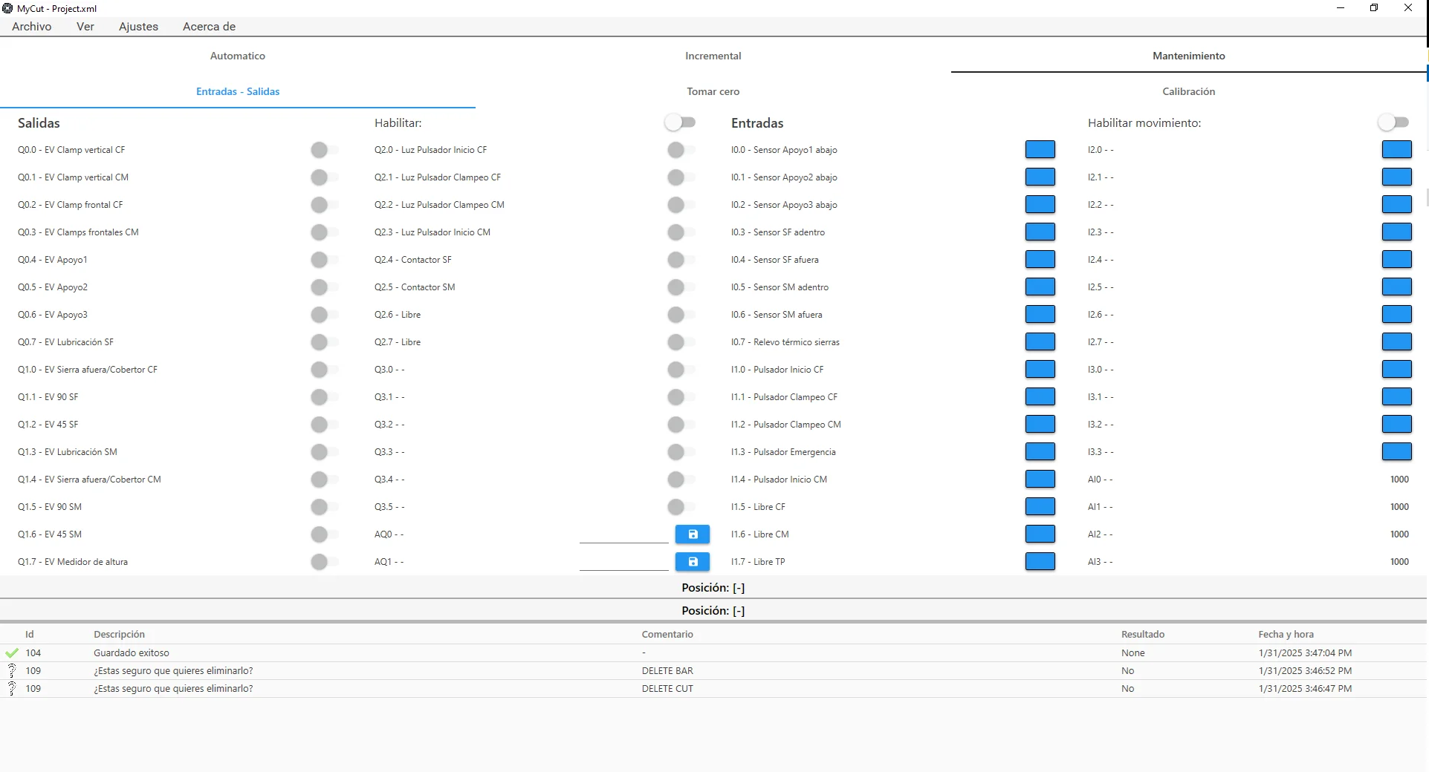Click the AQ0 value input field
Screen dimensions: 1429x772
click(x=623, y=534)
